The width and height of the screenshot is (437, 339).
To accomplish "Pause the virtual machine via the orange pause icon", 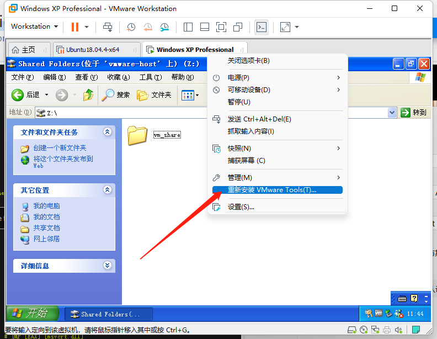I will pos(74,27).
